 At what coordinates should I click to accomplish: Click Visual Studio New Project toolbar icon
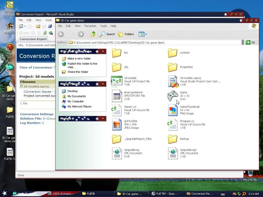(x=21, y=26)
